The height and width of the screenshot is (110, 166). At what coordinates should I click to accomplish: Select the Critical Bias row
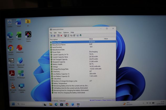tap(83, 79)
